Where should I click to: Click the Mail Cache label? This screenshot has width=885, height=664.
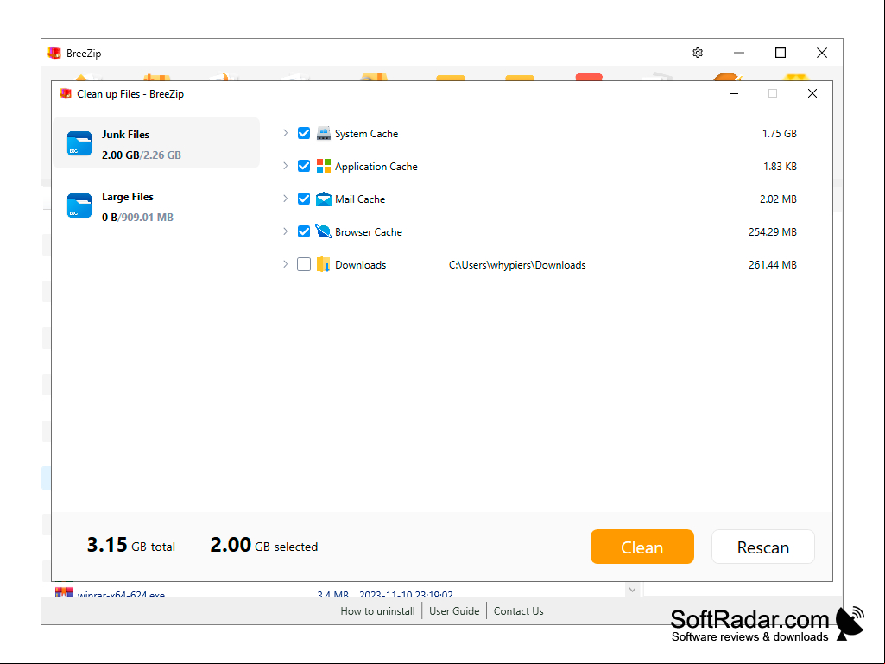click(x=359, y=199)
